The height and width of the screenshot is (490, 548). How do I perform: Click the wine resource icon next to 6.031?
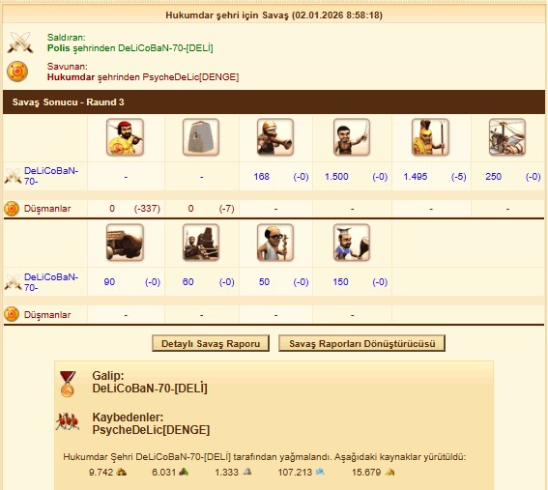[x=184, y=473]
